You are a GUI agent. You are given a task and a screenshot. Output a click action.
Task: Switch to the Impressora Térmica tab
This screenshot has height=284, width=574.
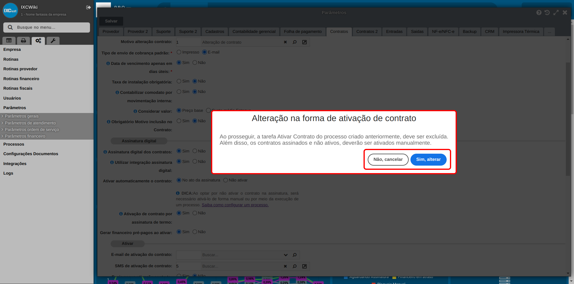click(521, 32)
